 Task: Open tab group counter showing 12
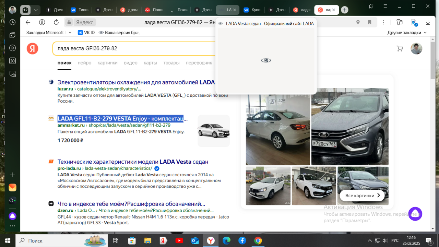pyautogui.click(x=25, y=10)
